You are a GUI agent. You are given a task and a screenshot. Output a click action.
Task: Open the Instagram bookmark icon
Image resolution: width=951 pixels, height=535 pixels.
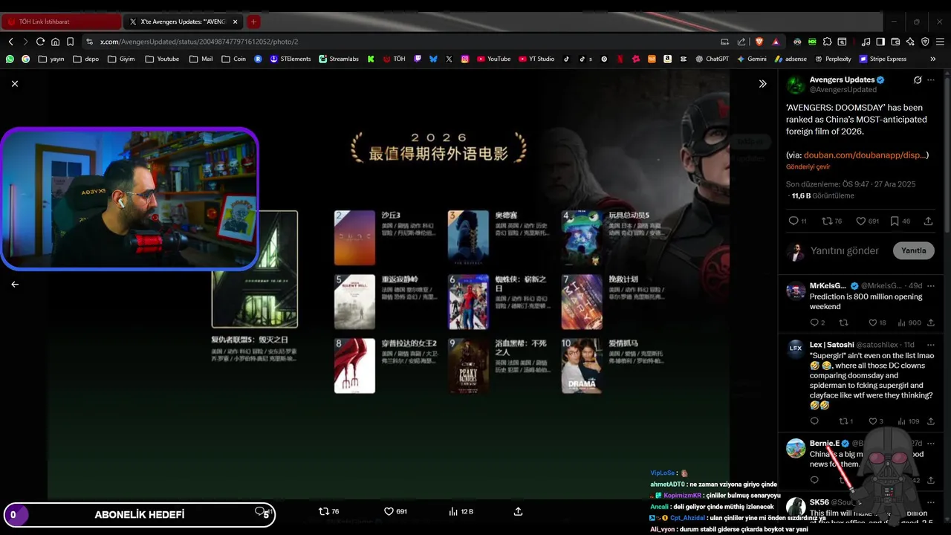click(465, 59)
